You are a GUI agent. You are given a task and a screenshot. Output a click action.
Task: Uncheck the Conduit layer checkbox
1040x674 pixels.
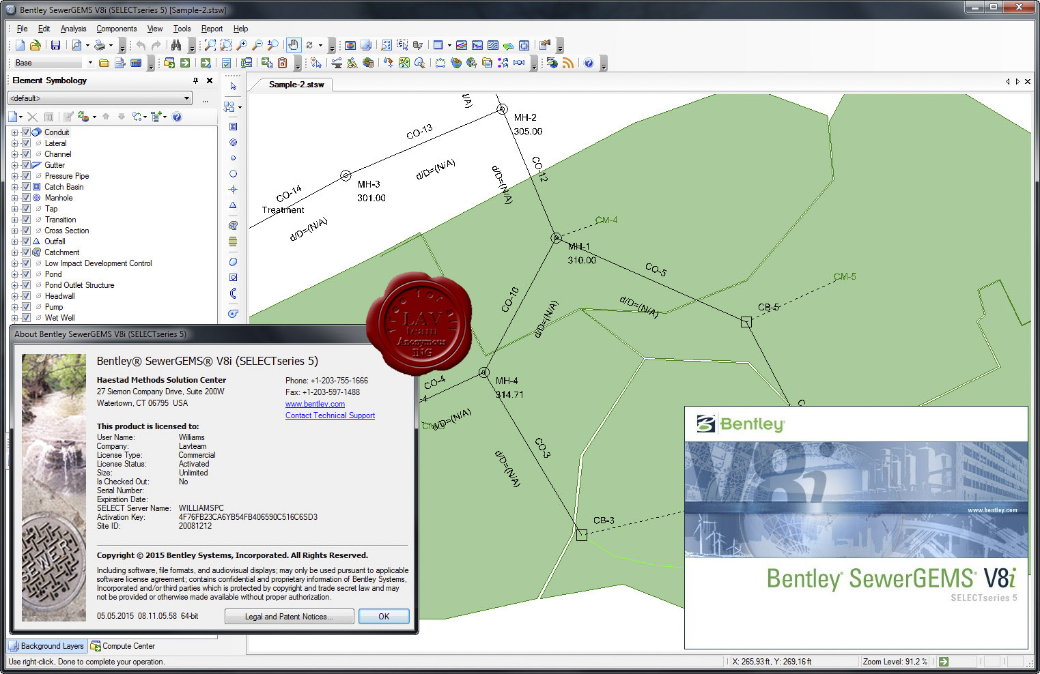click(26, 132)
